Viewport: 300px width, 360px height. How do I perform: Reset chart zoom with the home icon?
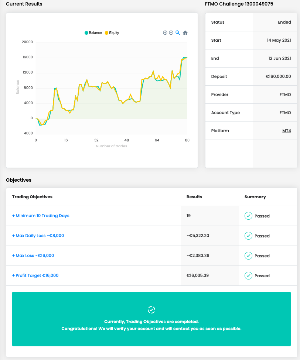click(185, 32)
